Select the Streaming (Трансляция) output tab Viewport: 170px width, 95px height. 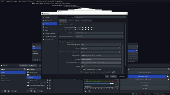[63, 21]
